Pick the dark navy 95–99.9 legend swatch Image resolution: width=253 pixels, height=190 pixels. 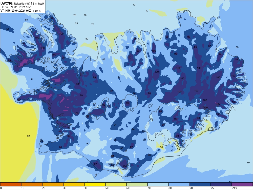click(x=221, y=184)
